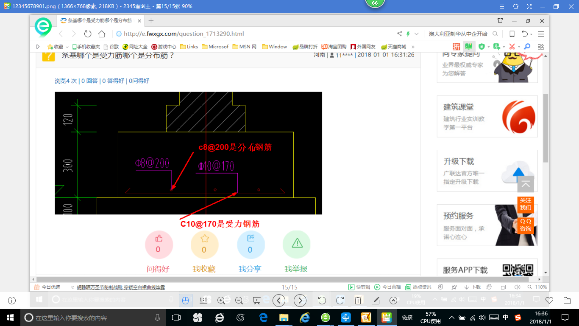This screenshot has width=579, height=326.
Task: Reload page in browser
Action: pyautogui.click(x=88, y=34)
